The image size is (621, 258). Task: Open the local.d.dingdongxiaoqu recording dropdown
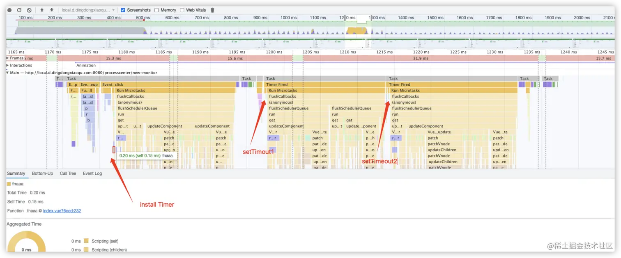point(88,10)
